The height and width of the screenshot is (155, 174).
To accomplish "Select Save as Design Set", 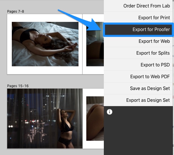I will [x=138, y=89].
